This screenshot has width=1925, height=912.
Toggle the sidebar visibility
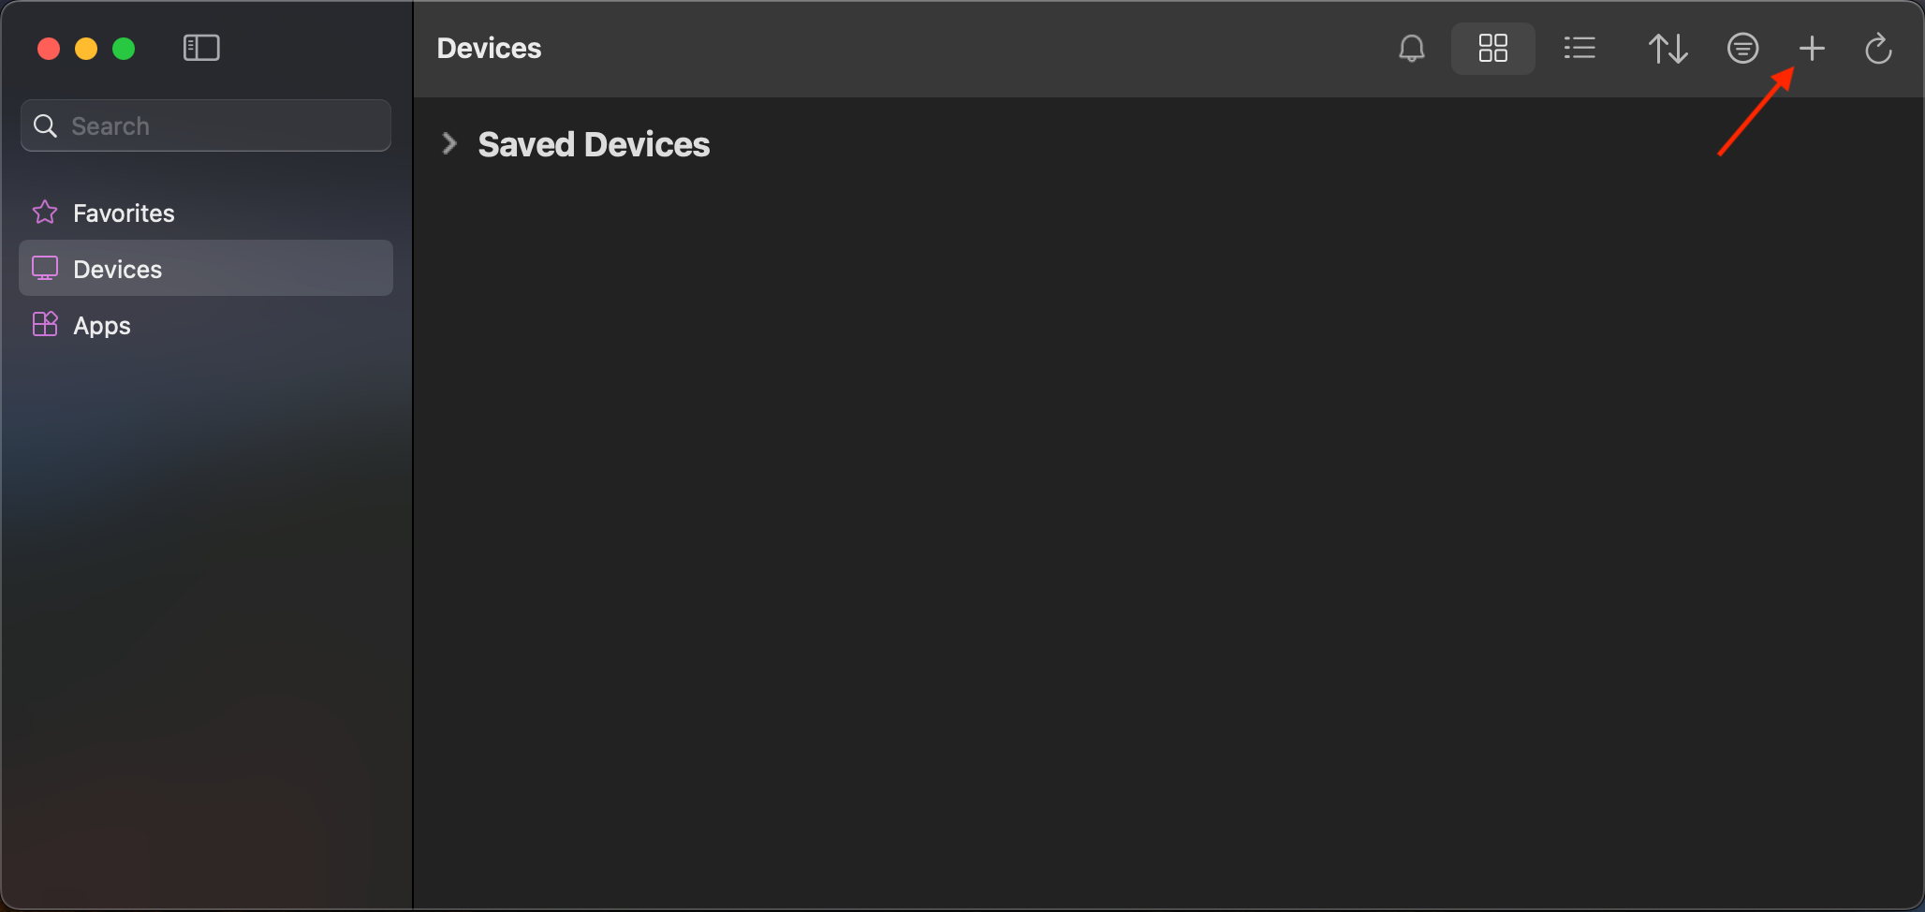[201, 48]
